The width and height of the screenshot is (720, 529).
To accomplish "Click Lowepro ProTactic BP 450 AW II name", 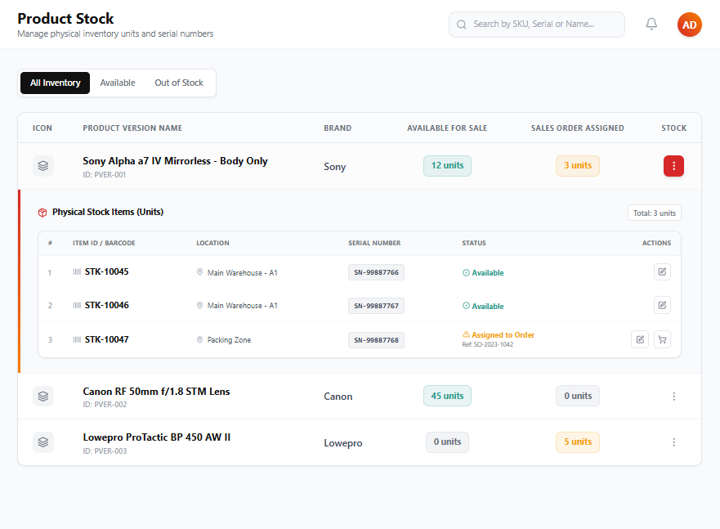I will click(157, 437).
